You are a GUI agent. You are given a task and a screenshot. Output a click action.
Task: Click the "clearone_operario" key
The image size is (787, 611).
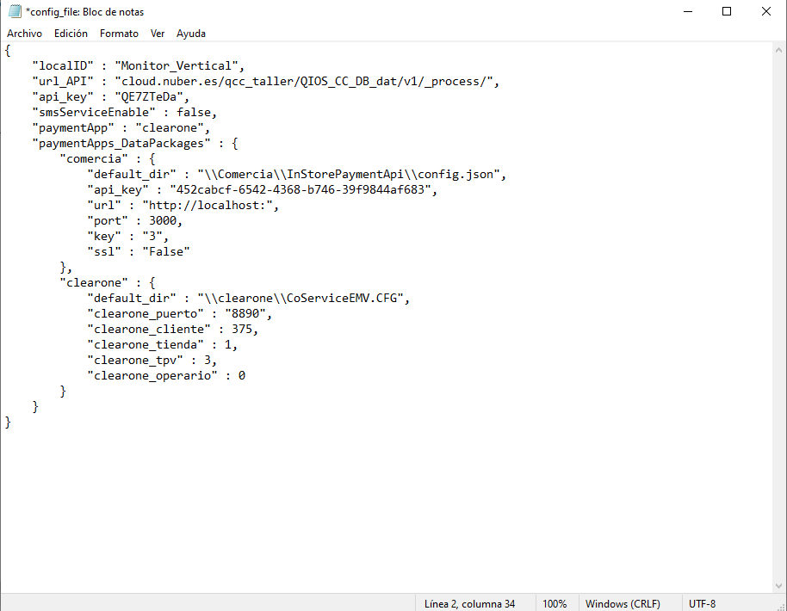tap(152, 376)
